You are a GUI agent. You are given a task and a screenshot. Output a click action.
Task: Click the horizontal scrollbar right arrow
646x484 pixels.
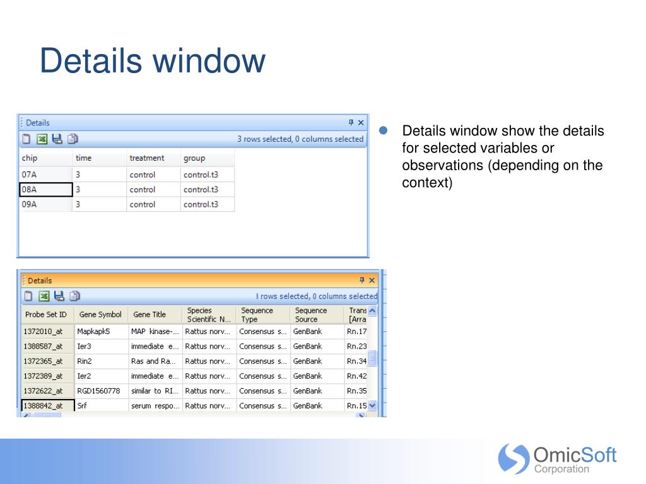pyautogui.click(x=361, y=415)
